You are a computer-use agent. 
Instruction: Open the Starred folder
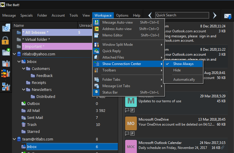[33, 131]
